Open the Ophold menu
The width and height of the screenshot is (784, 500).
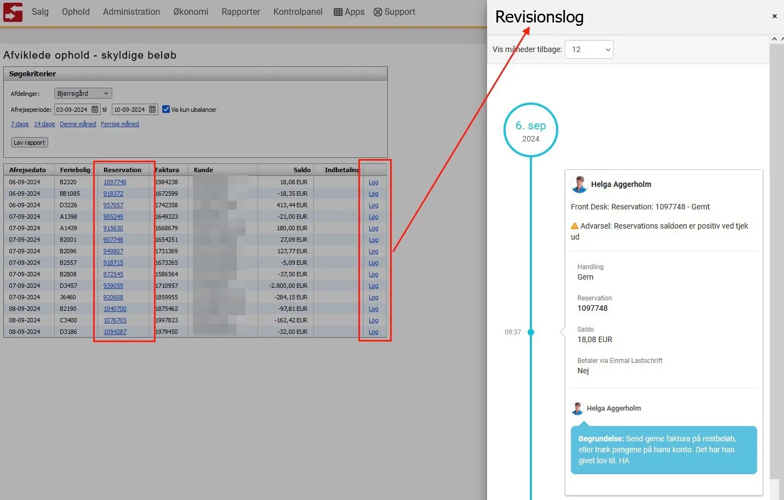tap(76, 12)
